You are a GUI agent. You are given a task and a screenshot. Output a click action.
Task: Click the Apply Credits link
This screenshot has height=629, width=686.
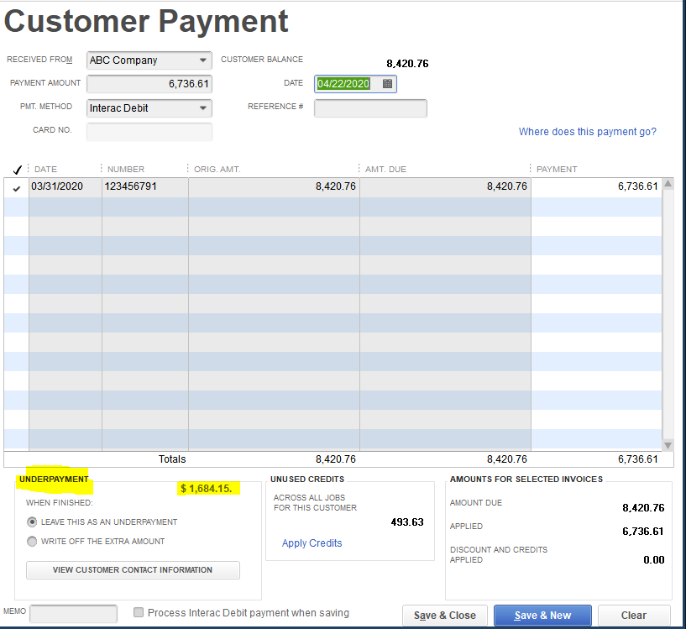312,543
